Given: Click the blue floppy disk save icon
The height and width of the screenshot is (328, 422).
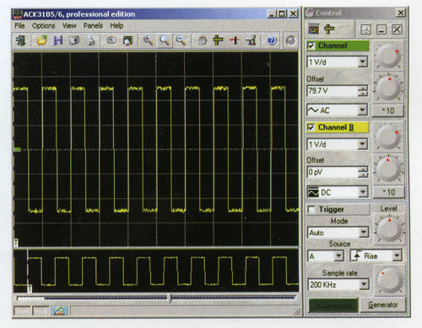Looking at the screenshot, I should coord(58,40).
